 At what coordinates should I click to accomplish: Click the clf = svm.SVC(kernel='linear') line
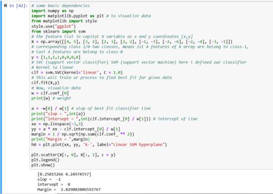(77, 73)
